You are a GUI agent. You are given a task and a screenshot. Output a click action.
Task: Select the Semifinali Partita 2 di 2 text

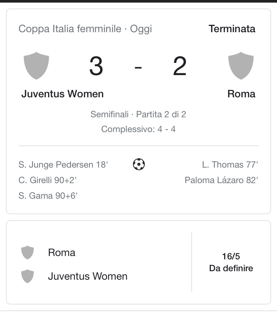[138, 114]
